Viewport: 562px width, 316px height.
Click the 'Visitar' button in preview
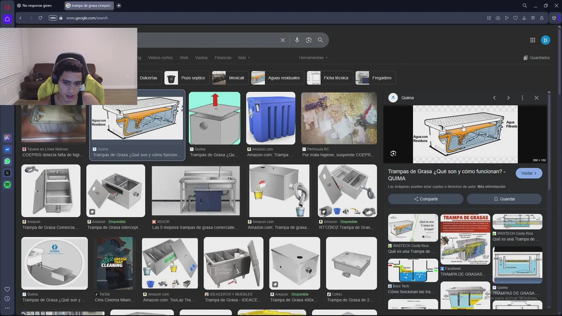[x=529, y=173]
